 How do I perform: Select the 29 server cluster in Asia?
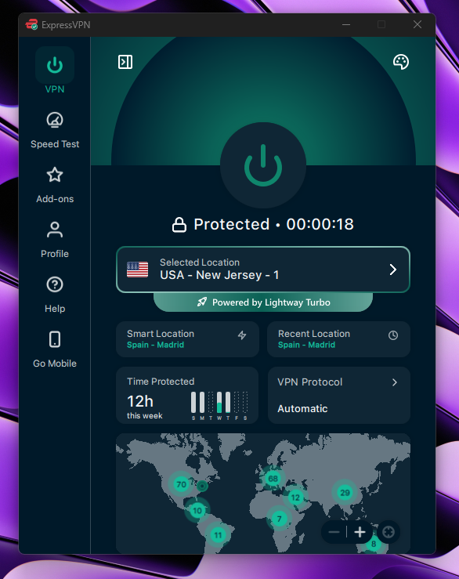345,493
